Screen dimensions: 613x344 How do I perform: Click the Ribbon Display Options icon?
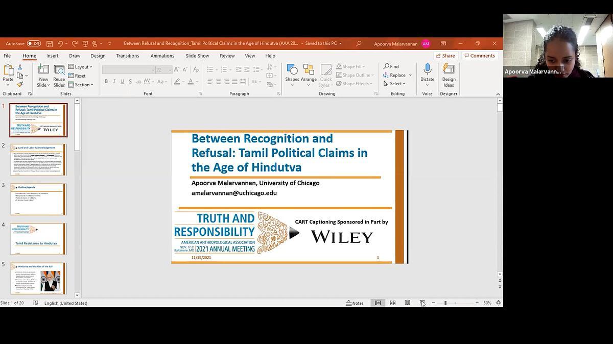tap(443, 43)
